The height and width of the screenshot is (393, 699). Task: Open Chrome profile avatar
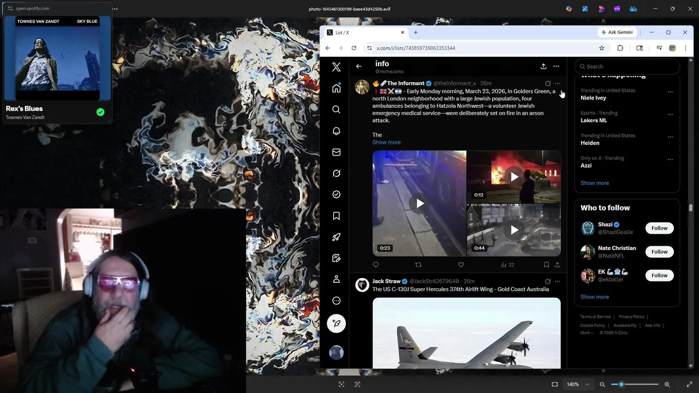click(x=672, y=48)
